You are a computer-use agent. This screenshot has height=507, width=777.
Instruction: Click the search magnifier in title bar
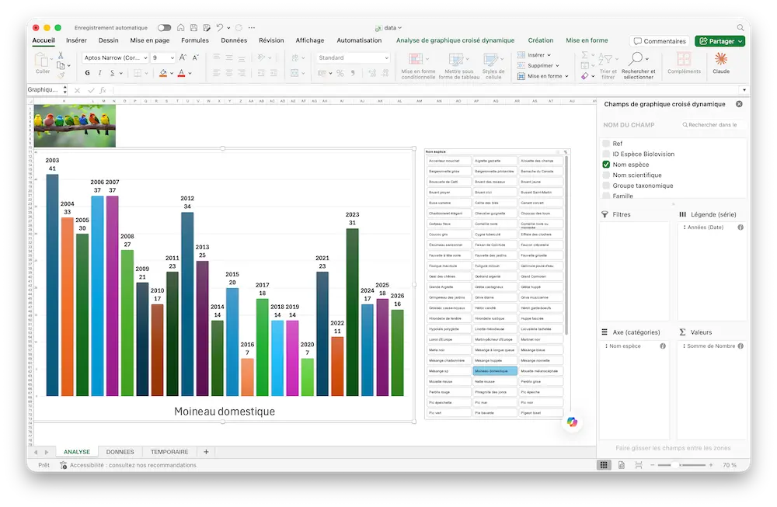click(740, 28)
